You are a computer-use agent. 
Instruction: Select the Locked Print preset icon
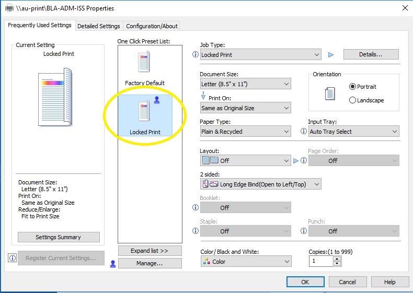click(144, 111)
